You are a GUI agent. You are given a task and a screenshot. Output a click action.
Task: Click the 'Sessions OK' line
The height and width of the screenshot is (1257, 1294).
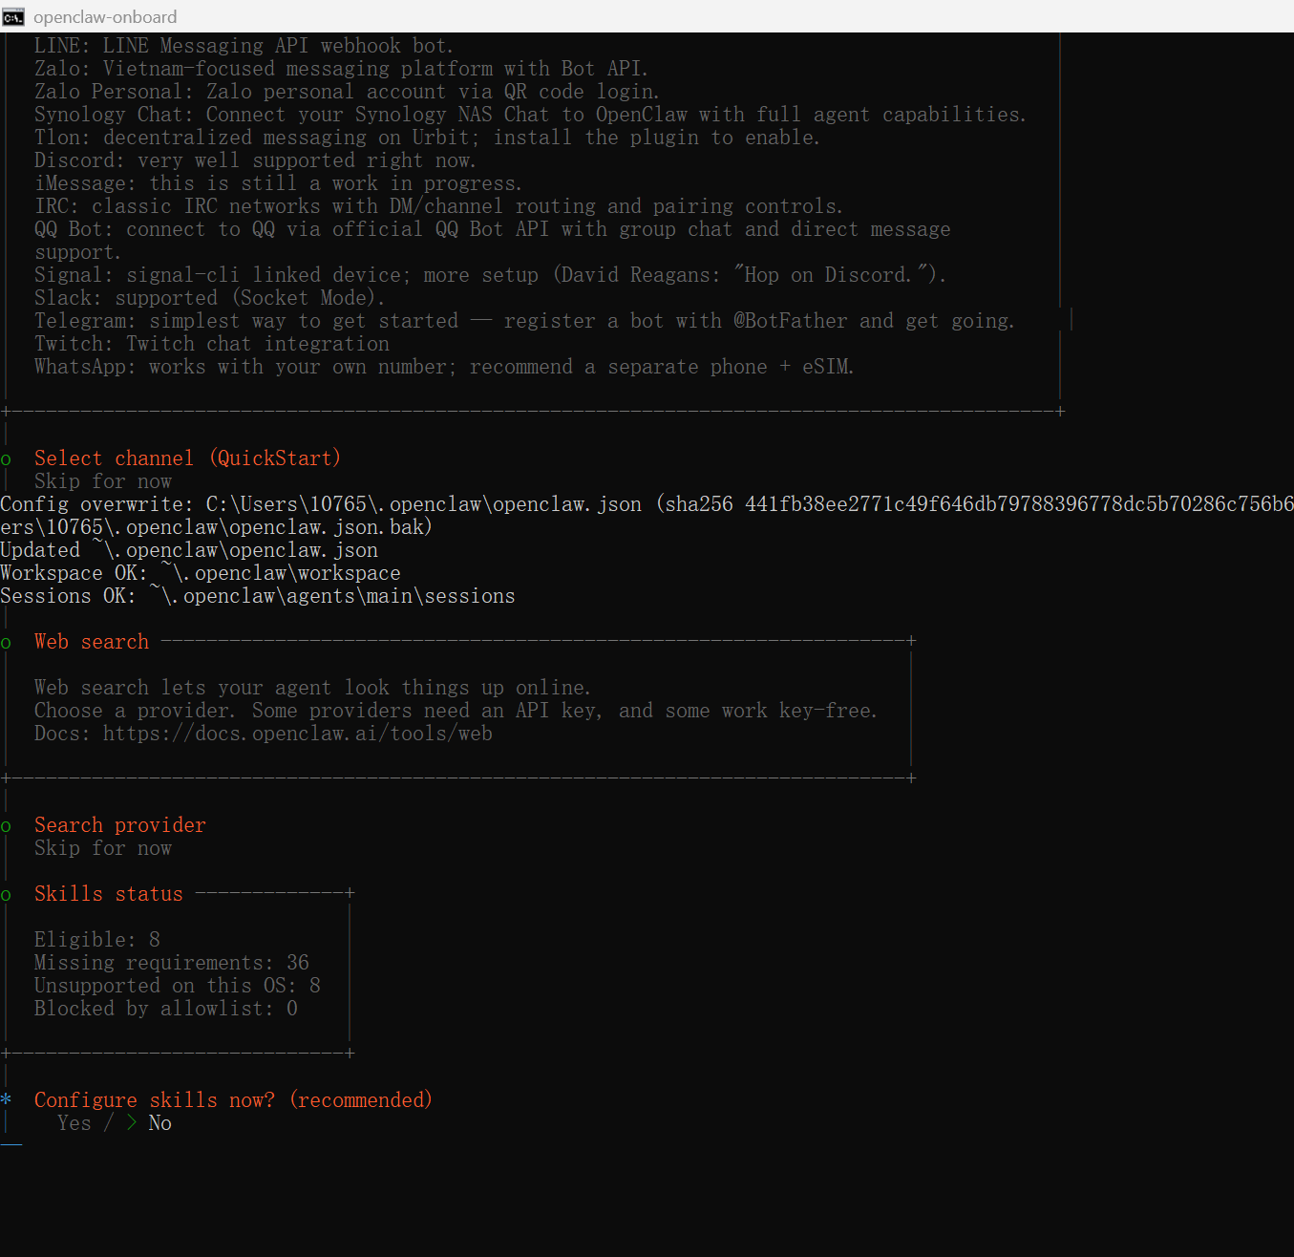point(258,596)
